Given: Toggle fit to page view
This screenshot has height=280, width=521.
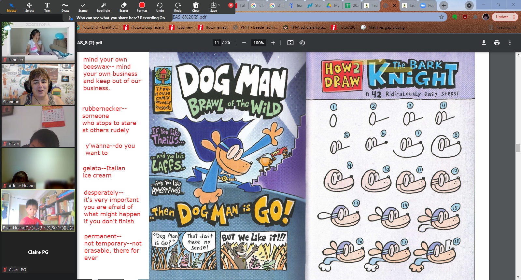Looking at the screenshot, I should click(x=290, y=43).
